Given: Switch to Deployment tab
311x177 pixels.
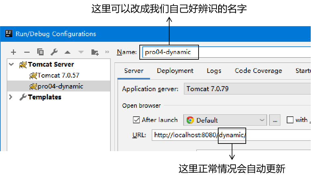Looking at the screenshot, I should [x=175, y=71].
